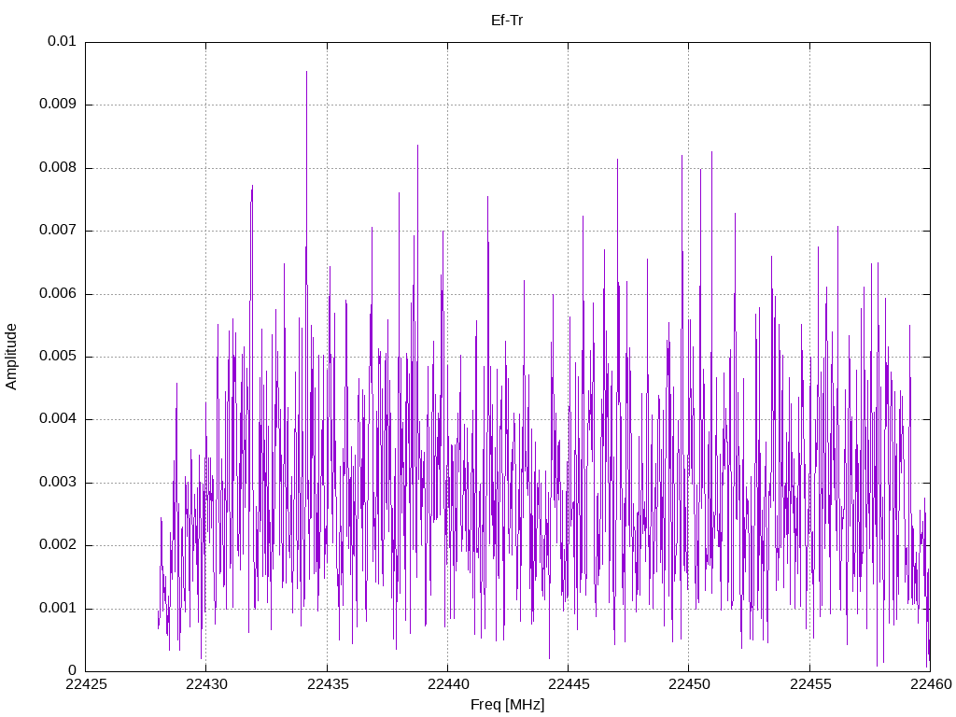Image resolution: width=956 pixels, height=717 pixels.
Task: Click x-axis tick label 22450
Action: (690, 684)
